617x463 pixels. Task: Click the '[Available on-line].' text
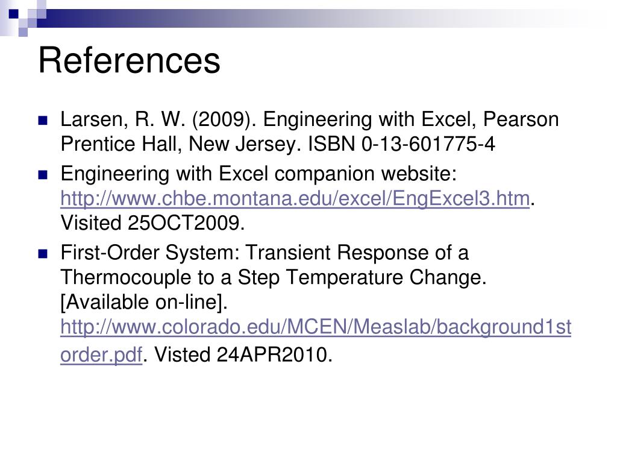click(144, 303)
